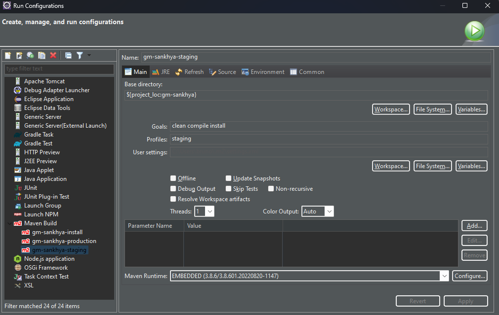The image size is (499, 315).
Task: Select Eclipse Application entry
Action: 49,99
